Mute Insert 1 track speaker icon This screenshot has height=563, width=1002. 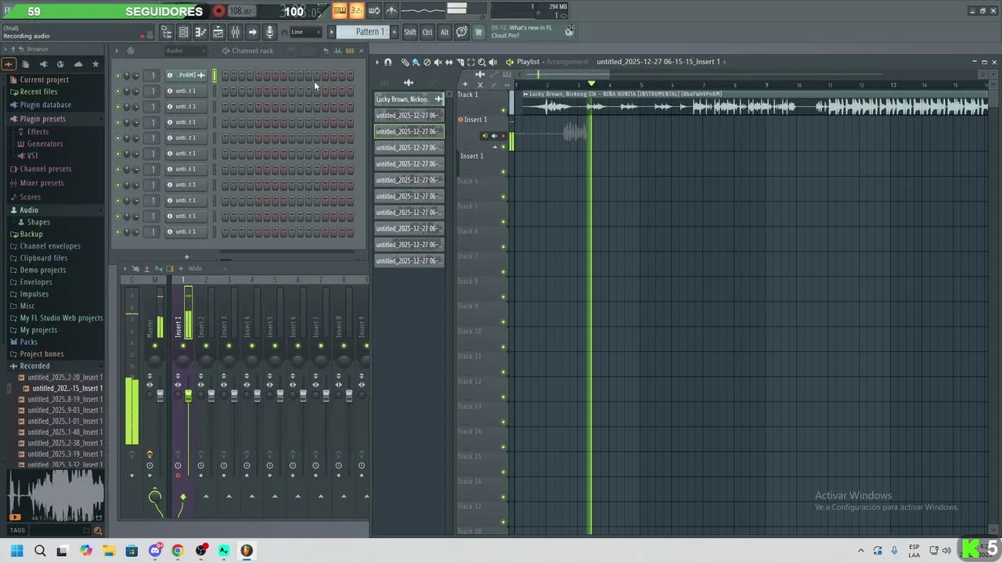pyautogui.click(x=494, y=136)
